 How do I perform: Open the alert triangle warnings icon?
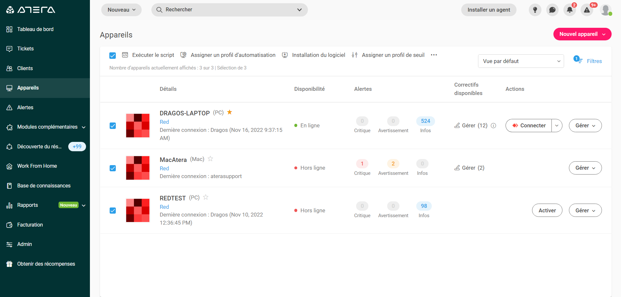pyautogui.click(x=587, y=10)
